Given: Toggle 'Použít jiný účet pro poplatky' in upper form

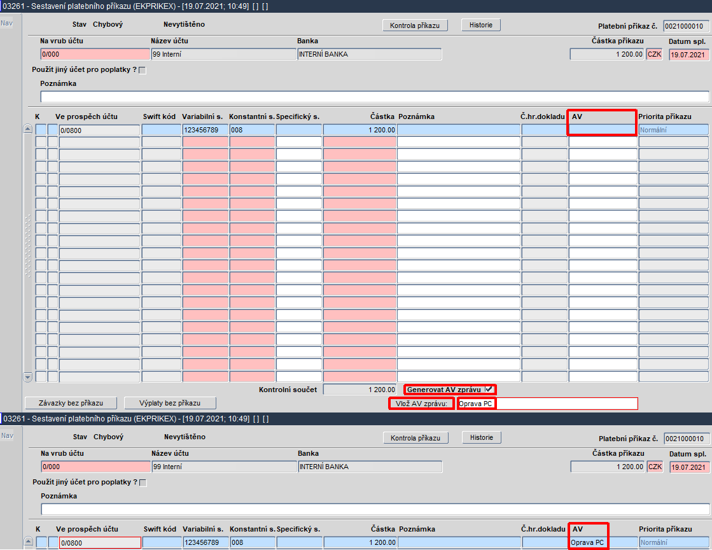Looking at the screenshot, I should [143, 70].
